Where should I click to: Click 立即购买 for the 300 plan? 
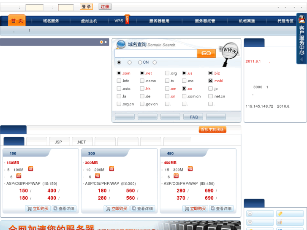tap(117, 208)
